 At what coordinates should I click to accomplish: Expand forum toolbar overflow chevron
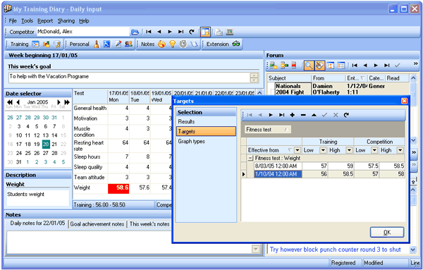tap(415, 63)
